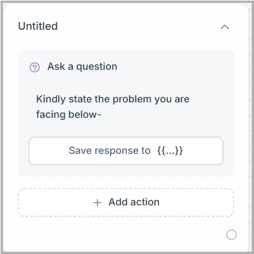Collapse the Untitled block with the chevron

click(225, 27)
